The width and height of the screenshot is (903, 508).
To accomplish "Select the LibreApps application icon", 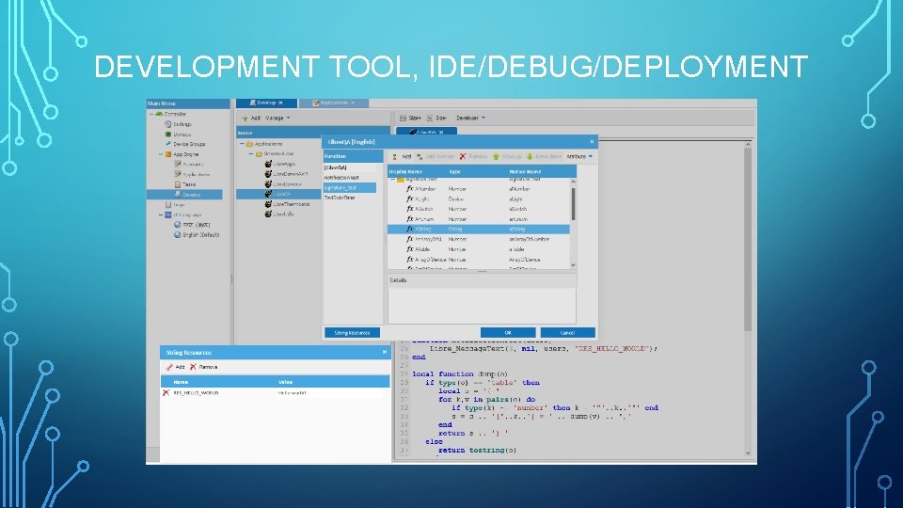I will pos(268,164).
